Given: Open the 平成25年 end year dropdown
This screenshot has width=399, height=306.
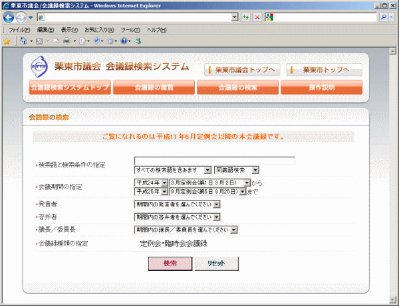Looking at the screenshot, I should [151, 191].
